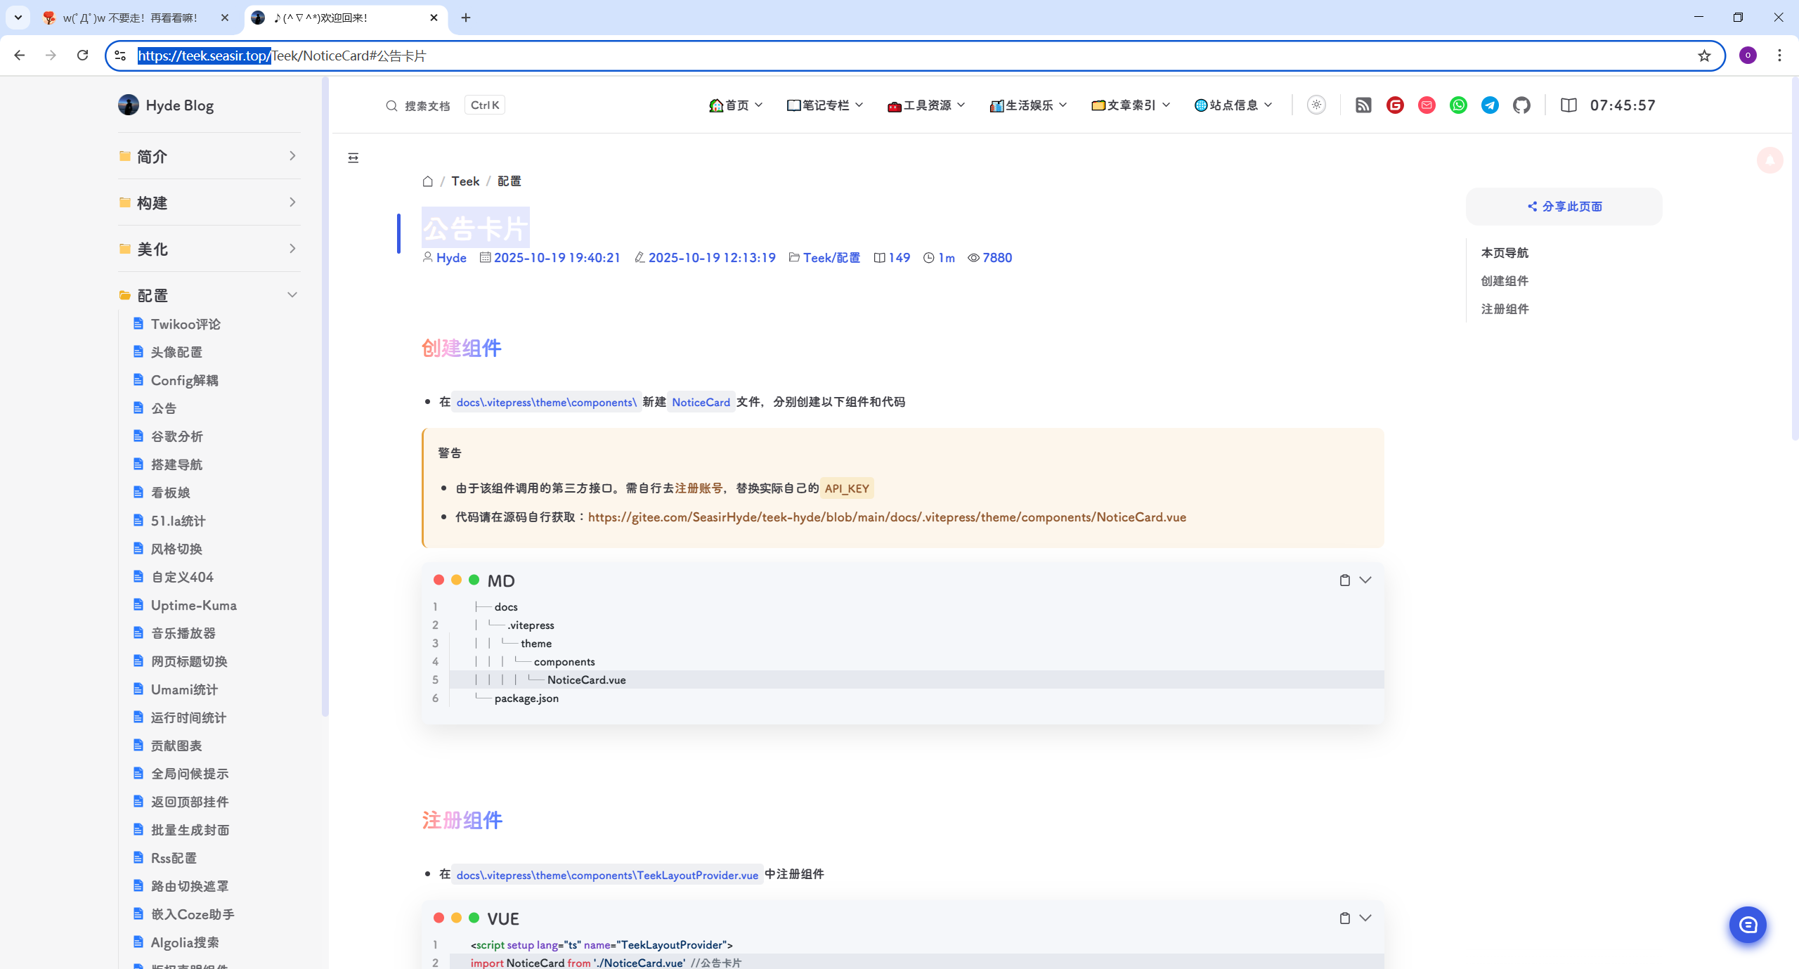This screenshot has width=1799, height=969.
Task: Bookmark this page with star icon
Action: point(1704,56)
